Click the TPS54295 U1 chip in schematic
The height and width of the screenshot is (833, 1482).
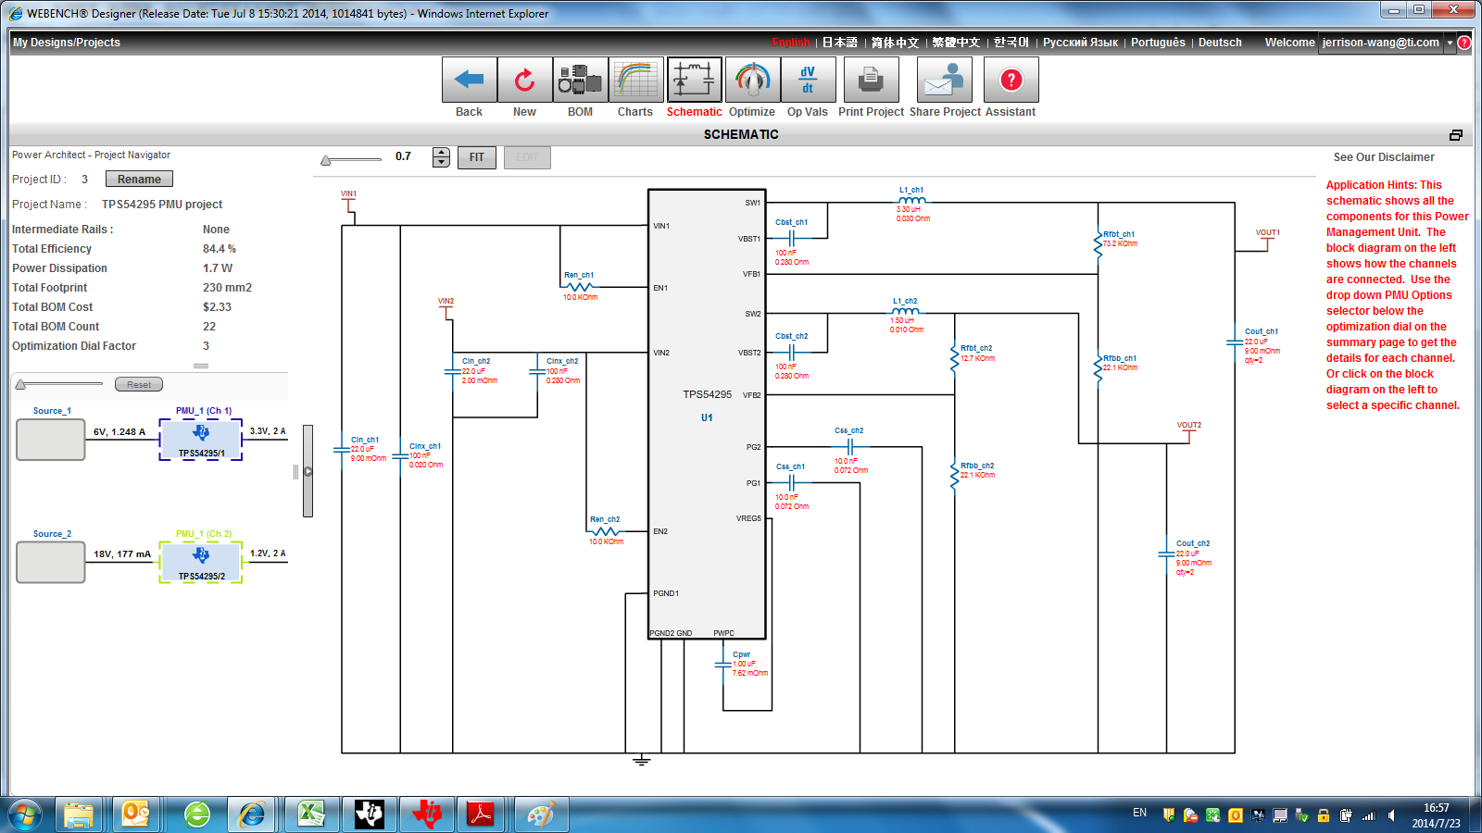707,414
